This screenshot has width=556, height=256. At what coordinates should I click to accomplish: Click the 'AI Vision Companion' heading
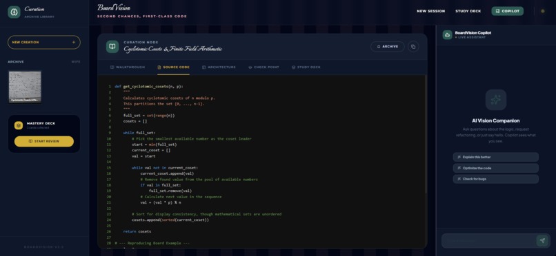pos(496,120)
